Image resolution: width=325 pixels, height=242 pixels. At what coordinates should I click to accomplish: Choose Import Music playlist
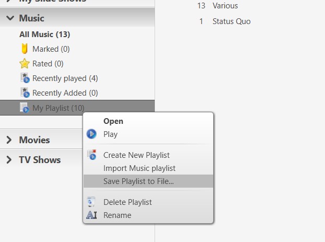139,168
